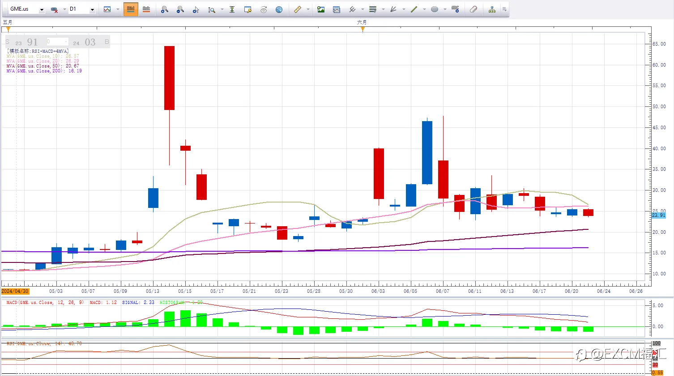Image resolution: width=674 pixels, height=376 pixels.
Task: Click the vertical zoom magnifier icon
Action: tap(212, 9)
